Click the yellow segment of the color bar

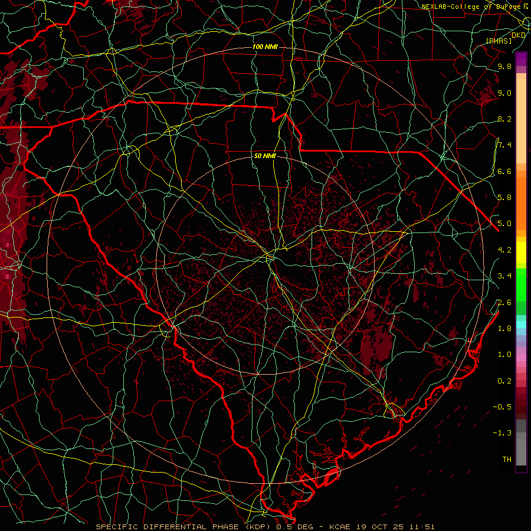(521, 253)
